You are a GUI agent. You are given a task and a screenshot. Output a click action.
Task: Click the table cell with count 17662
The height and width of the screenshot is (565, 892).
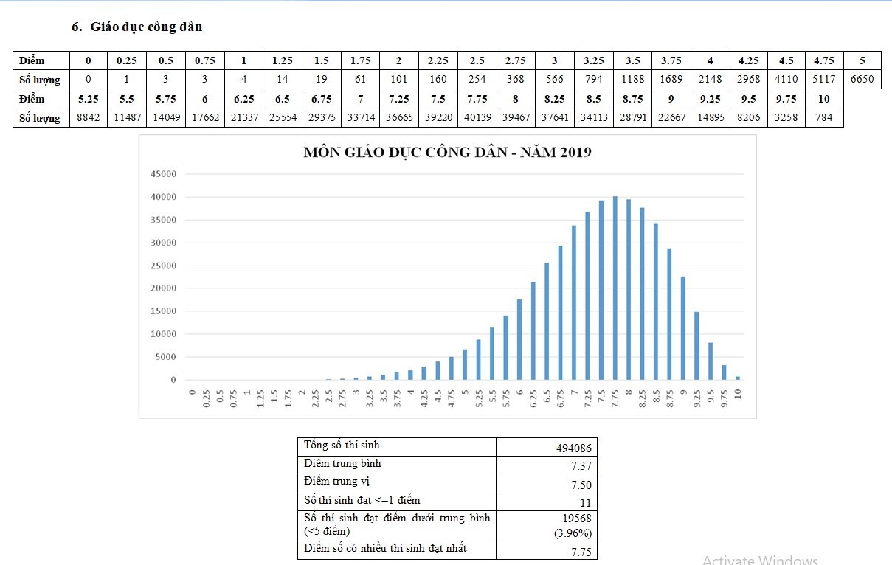205,117
